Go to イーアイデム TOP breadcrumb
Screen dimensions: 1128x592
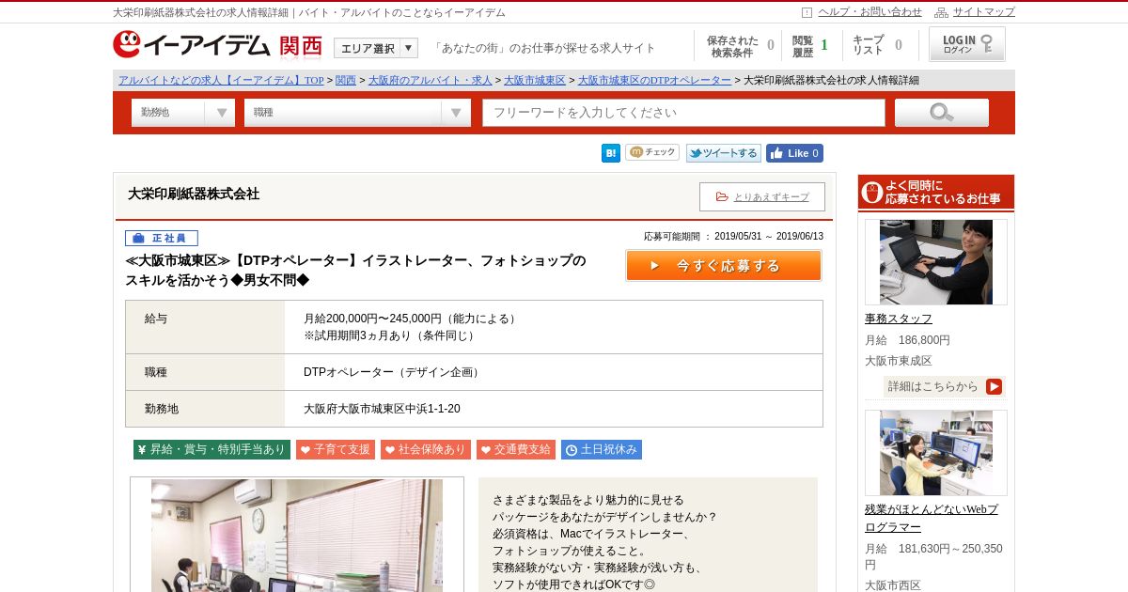click(221, 80)
